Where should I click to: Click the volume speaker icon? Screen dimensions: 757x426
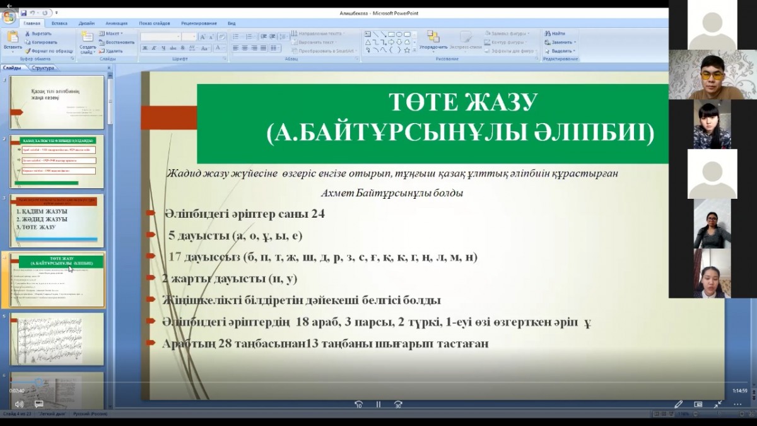[x=18, y=404]
